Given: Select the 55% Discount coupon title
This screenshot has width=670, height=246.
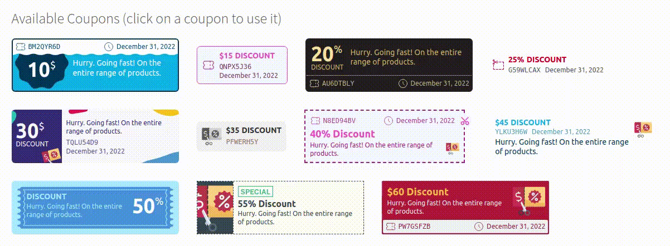Looking at the screenshot, I should (x=266, y=204).
